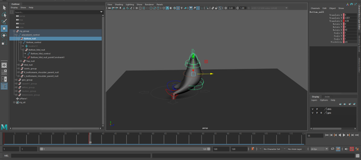This screenshot has width=361, height=160.
Task: Select Bottom_Mid_control in the Outliner
Action: point(40,54)
